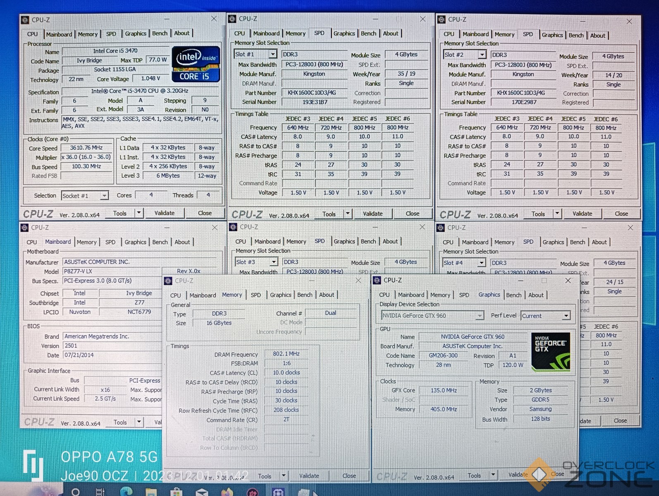Click Close button in CPU window

(x=205, y=213)
